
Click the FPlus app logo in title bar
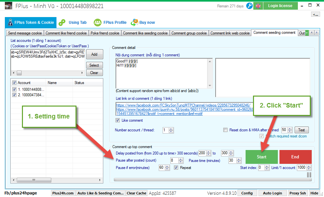[x=8, y=6]
